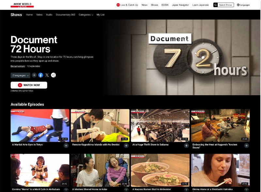Click the Document 72 hours hero banner
The height and width of the screenshot is (192, 261).
[181, 57]
